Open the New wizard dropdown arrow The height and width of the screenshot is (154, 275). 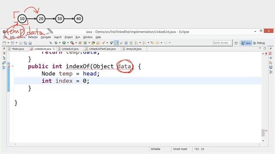(8, 43)
